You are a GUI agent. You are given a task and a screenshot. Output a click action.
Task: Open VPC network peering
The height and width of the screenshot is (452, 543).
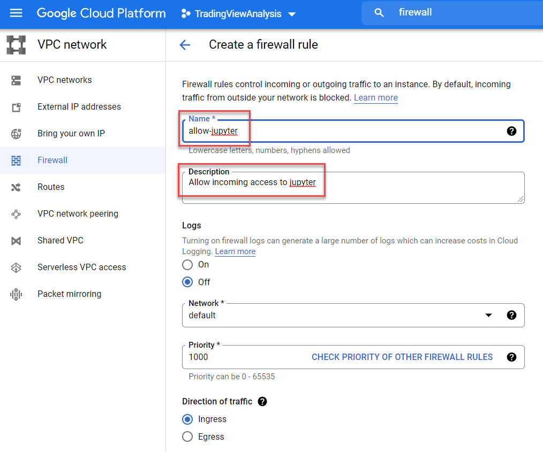pyautogui.click(x=78, y=213)
